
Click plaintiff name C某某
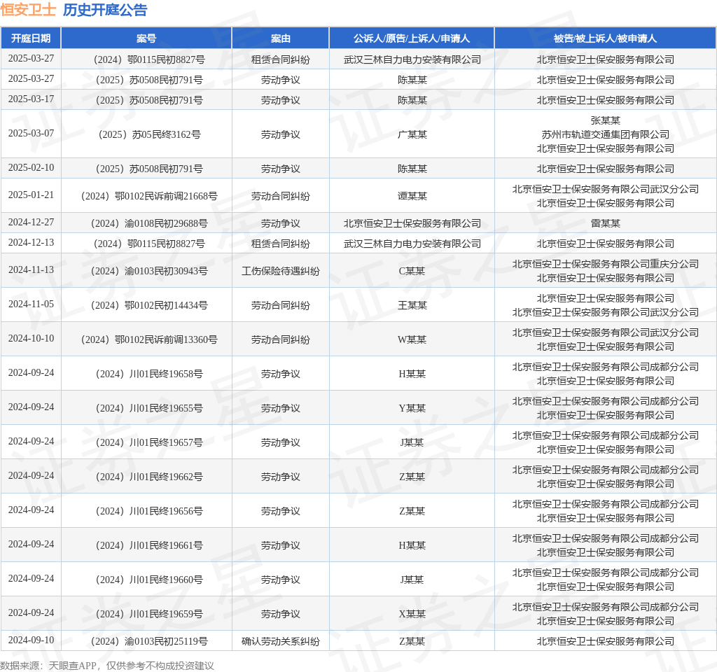click(412, 271)
